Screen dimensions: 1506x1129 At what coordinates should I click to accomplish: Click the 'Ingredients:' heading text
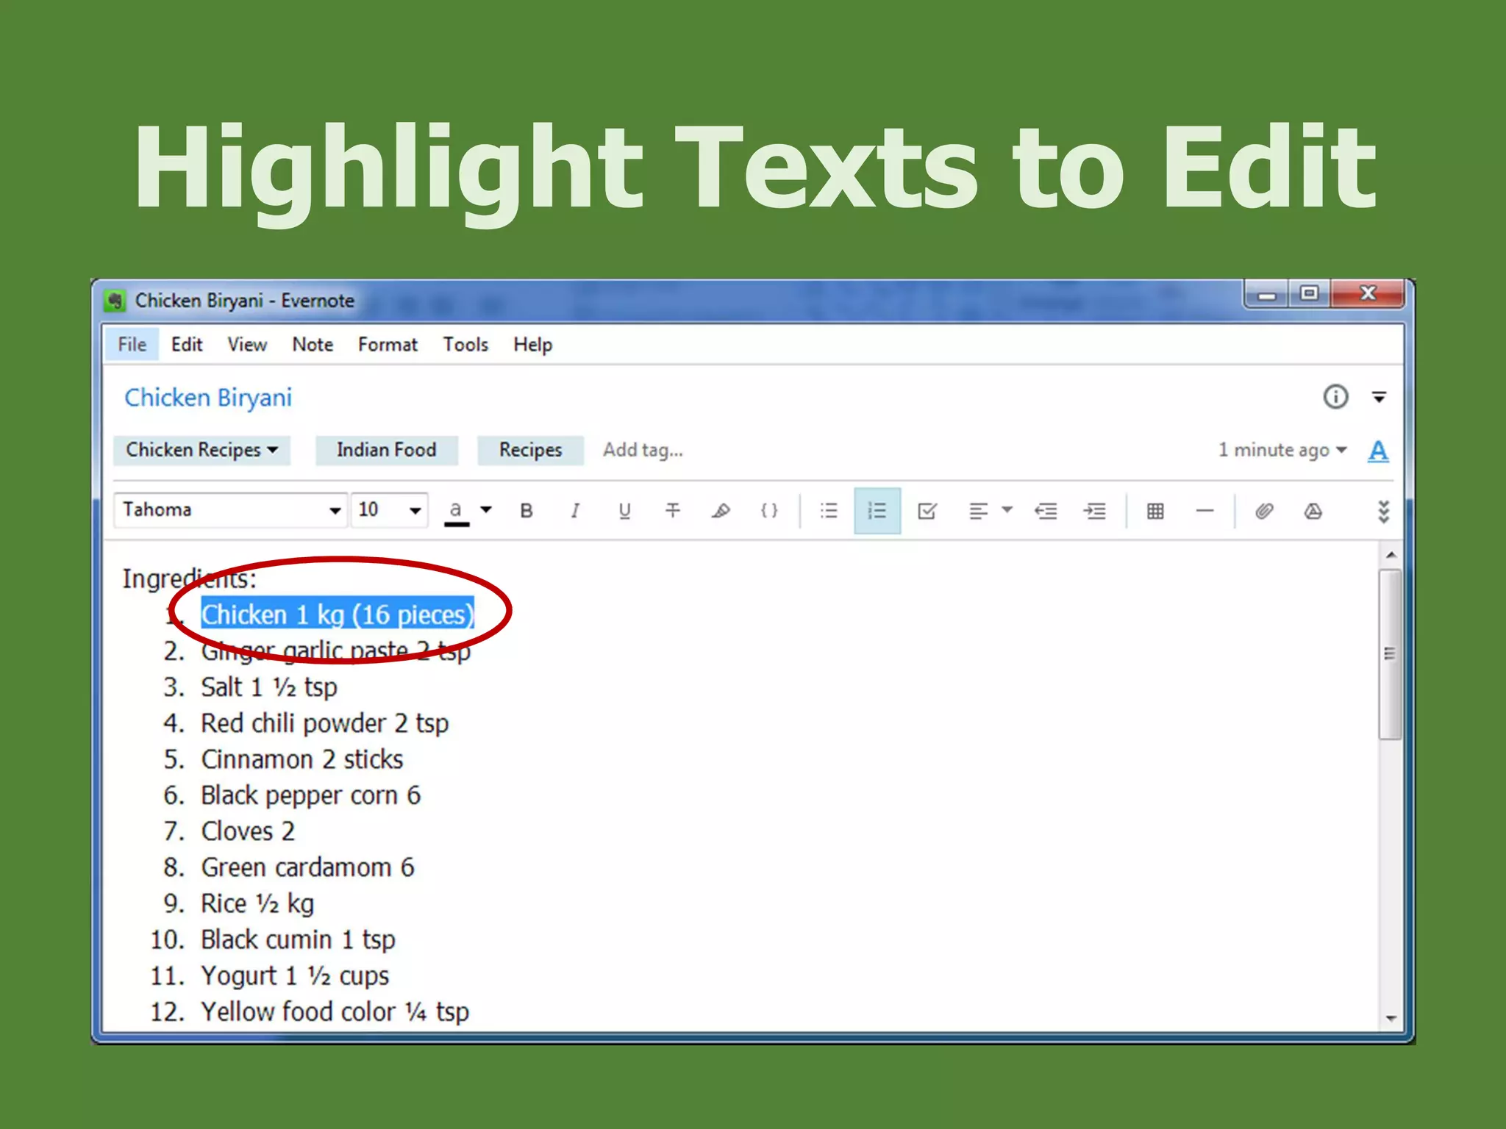tap(189, 578)
